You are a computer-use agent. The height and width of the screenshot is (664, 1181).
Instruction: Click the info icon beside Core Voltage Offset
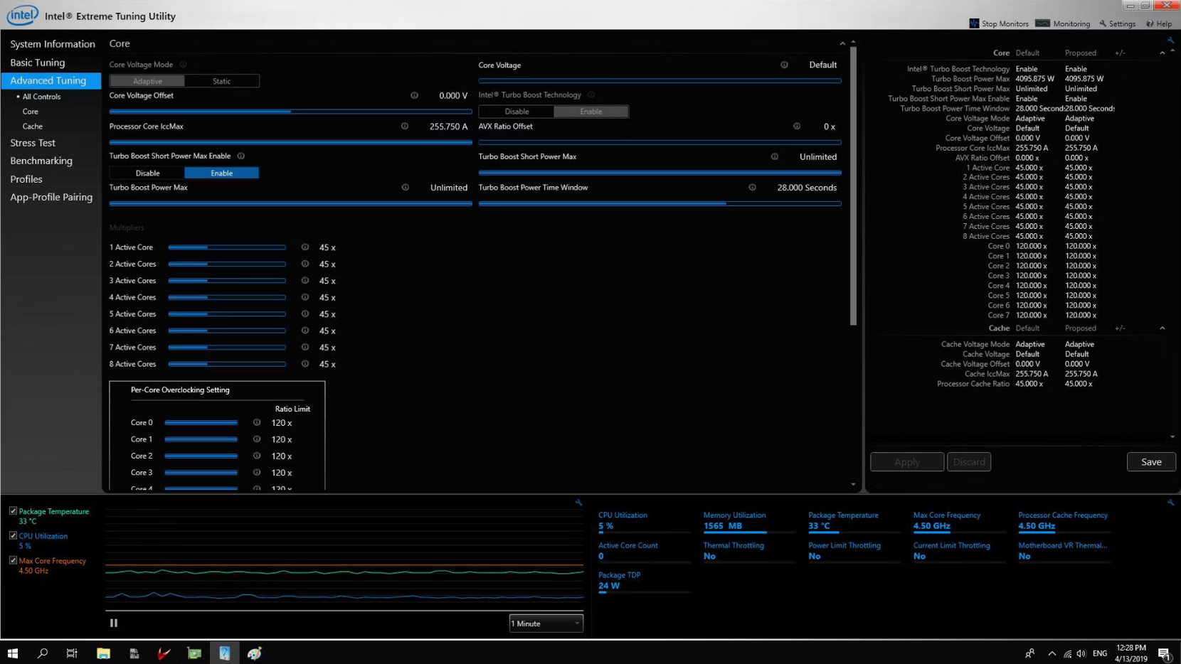[414, 95]
